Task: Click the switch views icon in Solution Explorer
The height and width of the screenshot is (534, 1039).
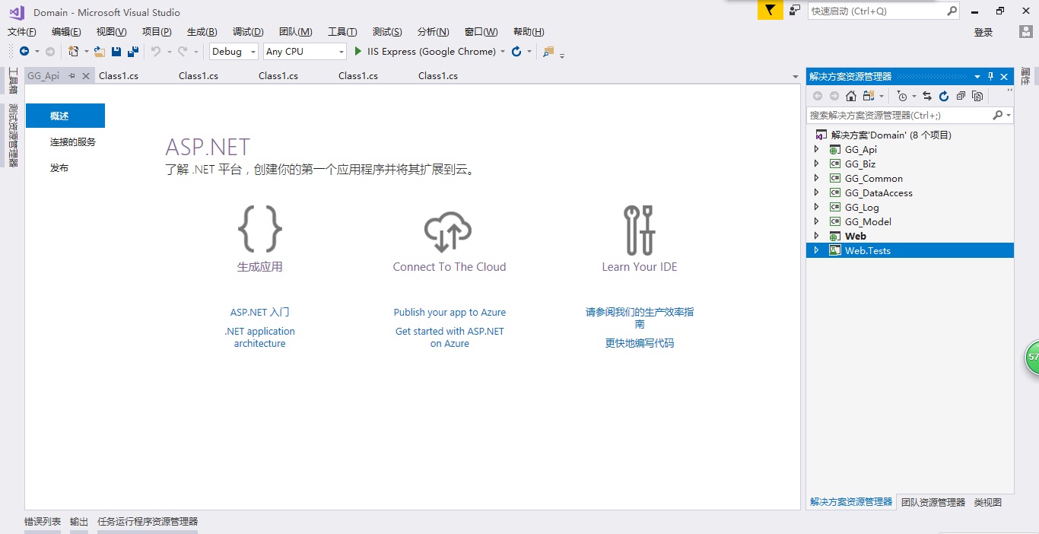Action: click(869, 96)
